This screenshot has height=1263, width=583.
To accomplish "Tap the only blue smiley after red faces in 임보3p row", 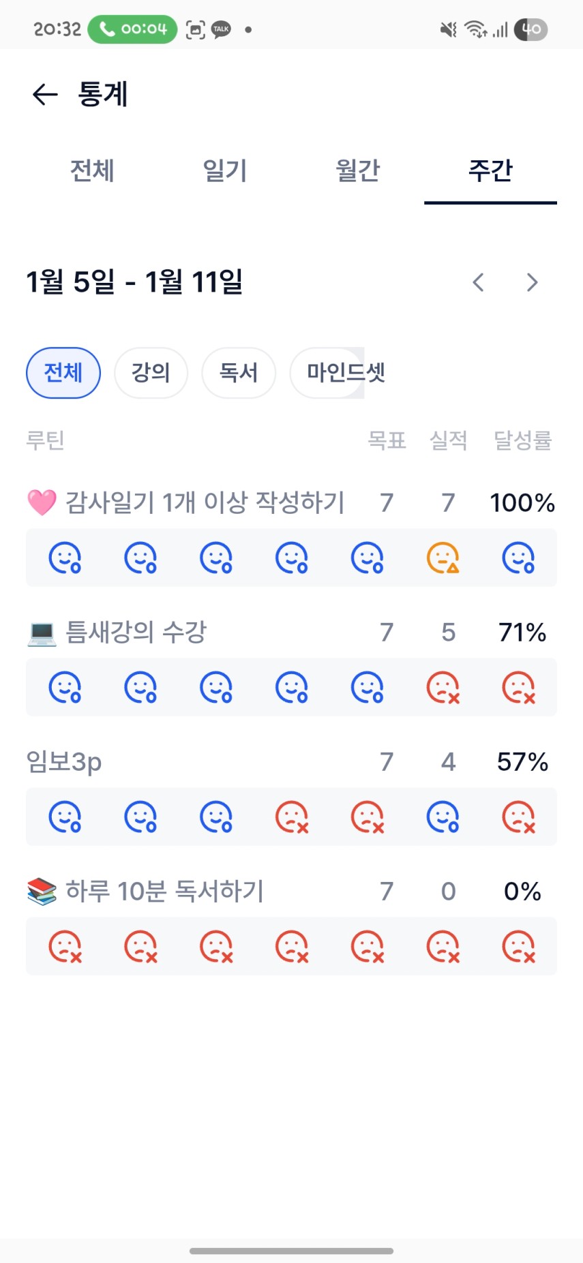I will (x=443, y=817).
